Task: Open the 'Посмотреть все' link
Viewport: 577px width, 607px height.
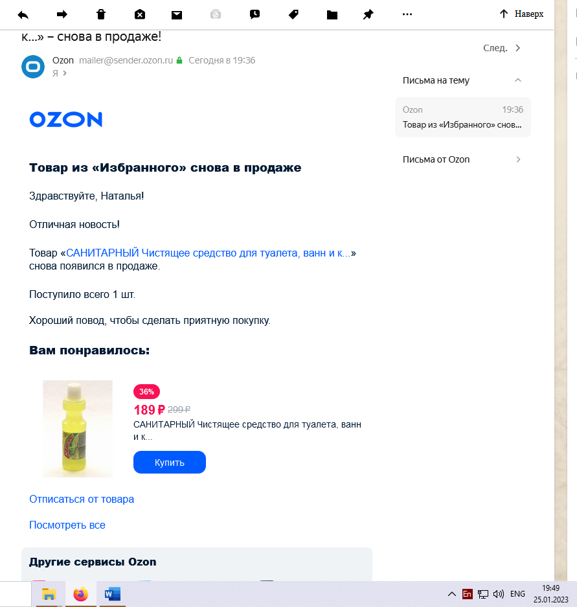Action: point(67,525)
